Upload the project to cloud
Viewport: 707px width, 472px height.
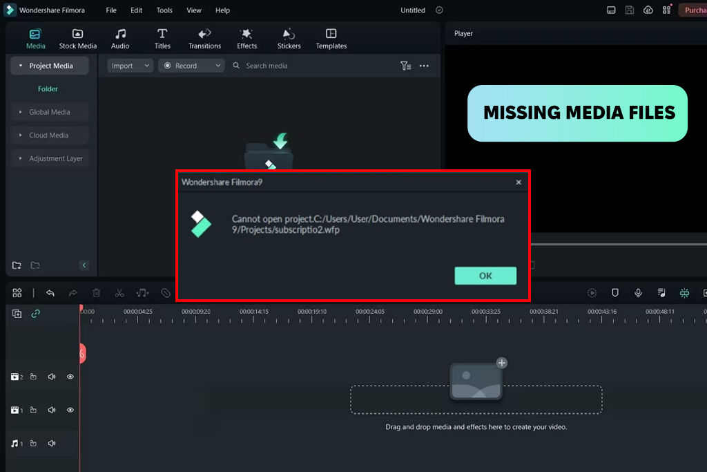point(648,10)
